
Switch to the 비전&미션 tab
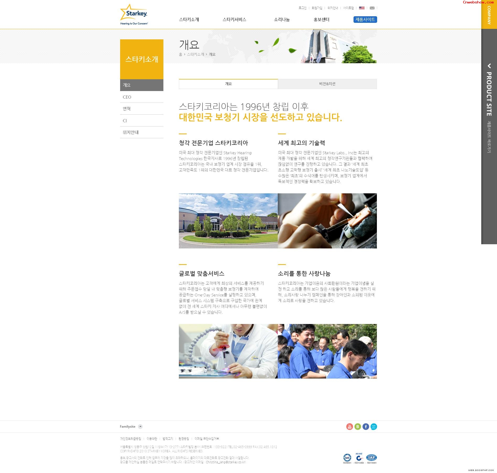tap(327, 84)
